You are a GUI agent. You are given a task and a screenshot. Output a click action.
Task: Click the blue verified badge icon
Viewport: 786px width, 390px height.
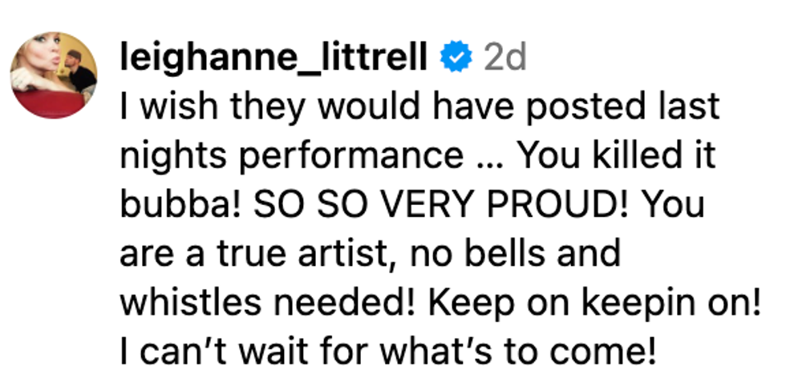click(458, 59)
